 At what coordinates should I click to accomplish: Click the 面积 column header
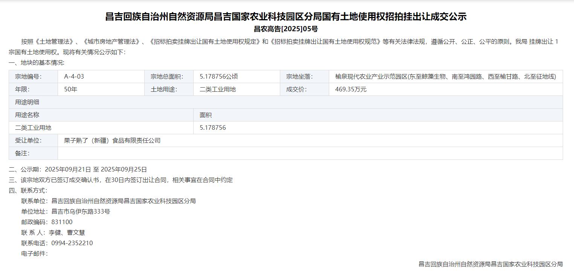[x=206, y=115]
